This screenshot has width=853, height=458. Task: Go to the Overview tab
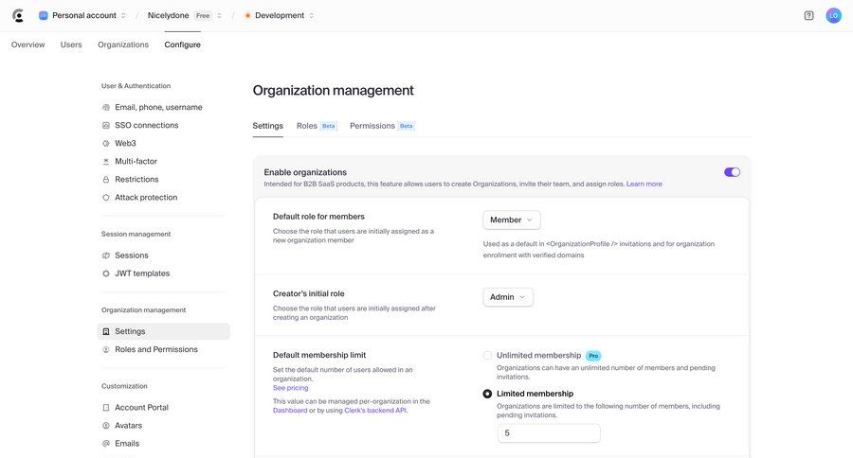pos(28,44)
